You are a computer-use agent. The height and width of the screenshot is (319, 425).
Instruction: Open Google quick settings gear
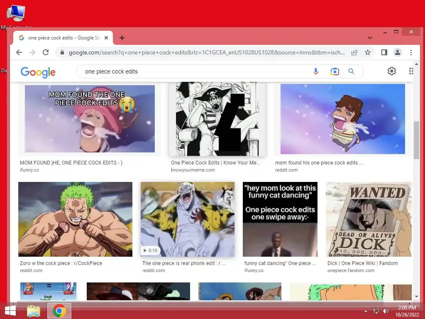click(x=392, y=71)
